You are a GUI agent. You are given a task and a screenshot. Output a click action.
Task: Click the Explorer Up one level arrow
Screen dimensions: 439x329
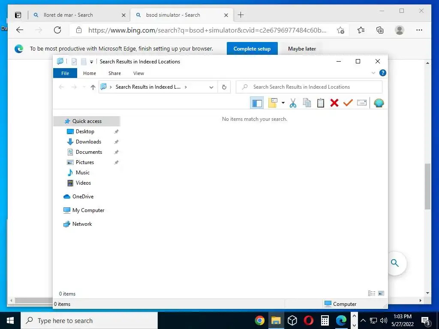[x=93, y=87]
